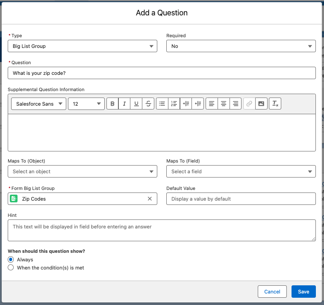Screen dimensions: 324x305
Task: Apply italic formatting
Action: pos(124,104)
